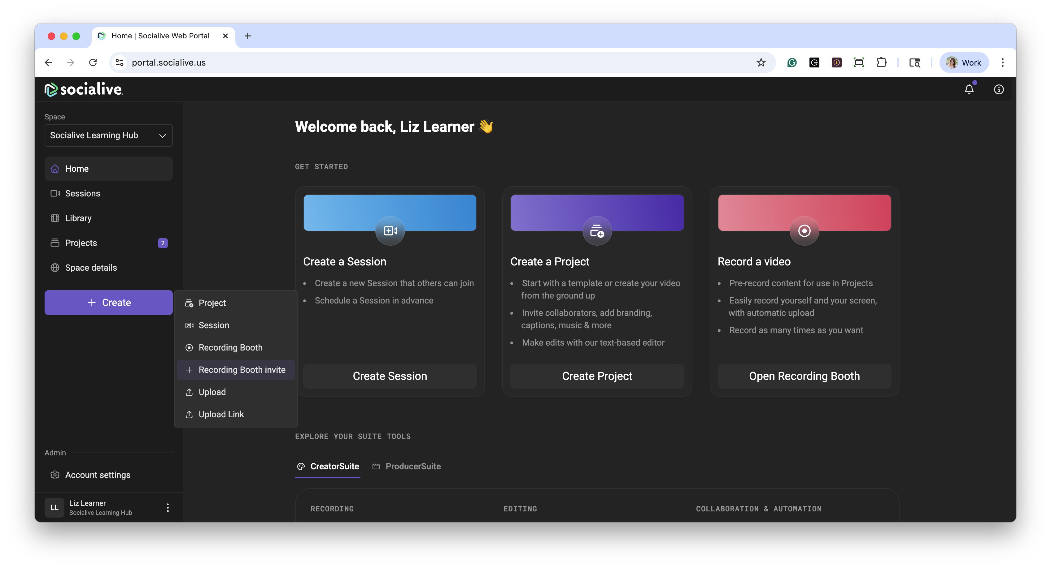Click the red Record a video icon
Viewport: 1051px width, 568px height.
(x=804, y=231)
